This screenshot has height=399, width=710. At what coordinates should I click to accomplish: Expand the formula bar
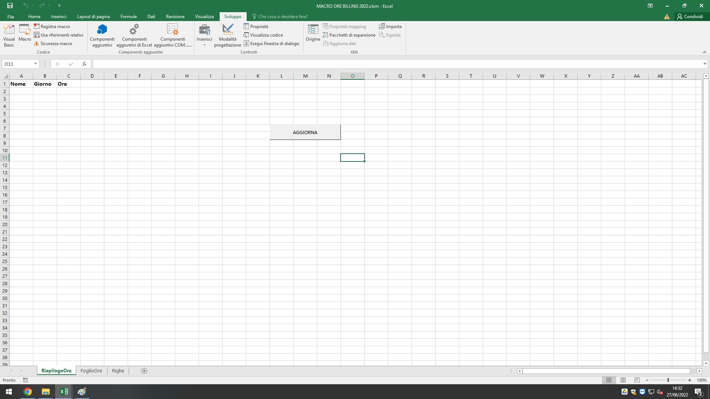tap(705, 64)
